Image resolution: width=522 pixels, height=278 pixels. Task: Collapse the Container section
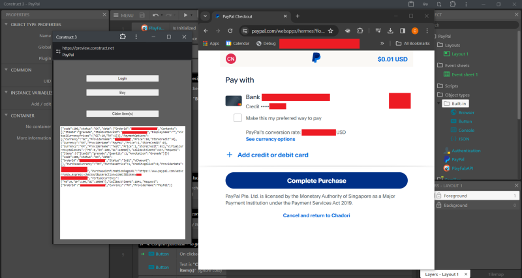[6, 116]
